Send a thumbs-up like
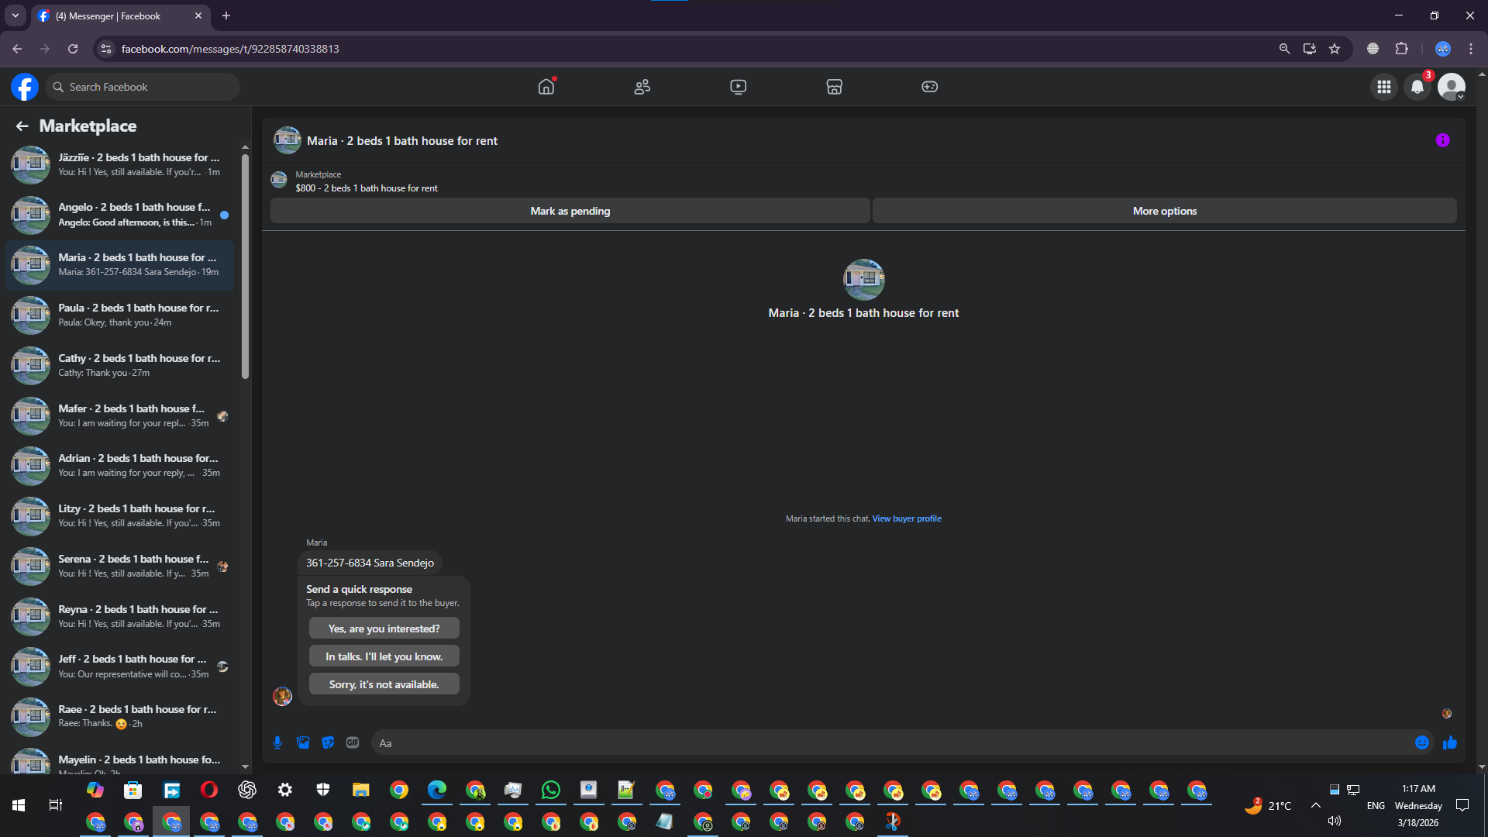Viewport: 1488px width, 837px height. pos(1450,742)
